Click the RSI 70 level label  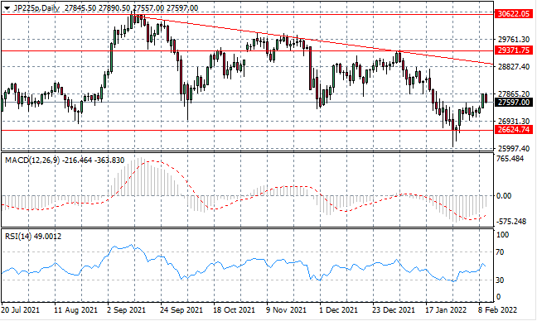500,252
